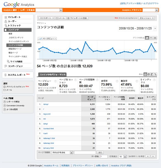Click the page search text field
Viewport: 161px width, 168px height.
85,153
